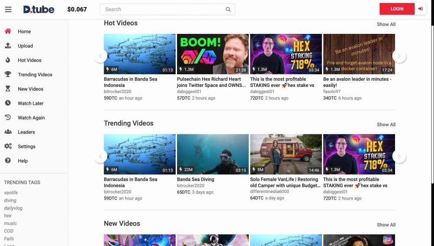
Task: Select the music trending tag
Action: 10,223
